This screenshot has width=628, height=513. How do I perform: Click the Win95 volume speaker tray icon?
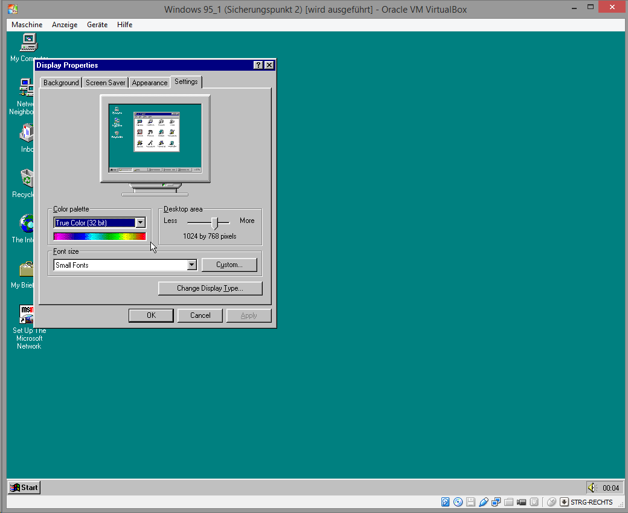click(x=592, y=488)
